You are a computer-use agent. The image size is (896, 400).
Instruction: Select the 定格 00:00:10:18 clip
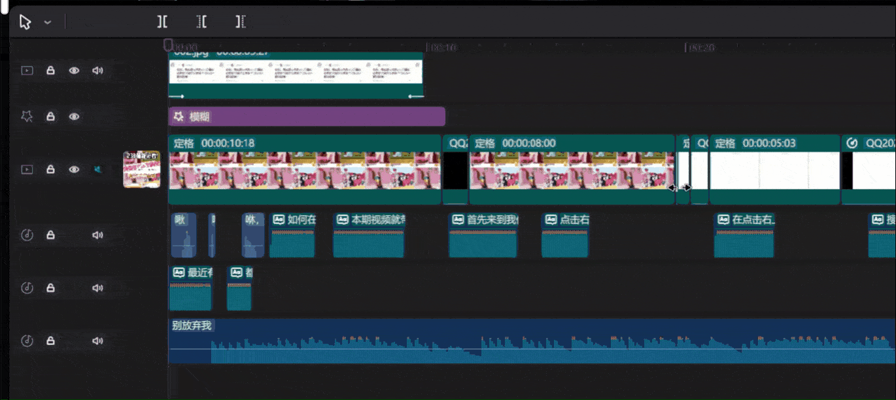305,170
